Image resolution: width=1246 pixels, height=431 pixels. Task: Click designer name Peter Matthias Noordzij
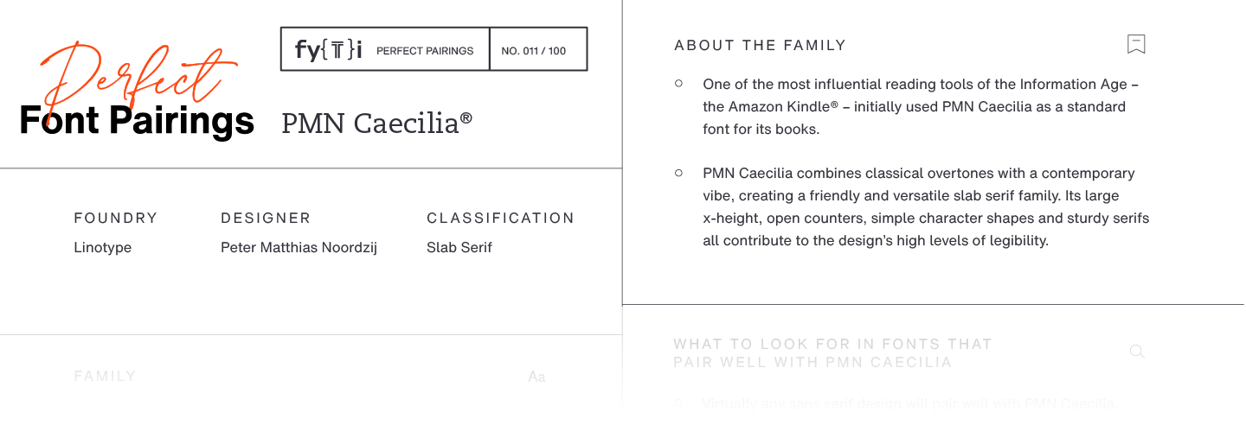point(299,247)
